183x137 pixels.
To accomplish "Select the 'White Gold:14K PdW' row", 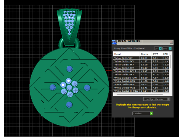I will (x=141, y=91).
